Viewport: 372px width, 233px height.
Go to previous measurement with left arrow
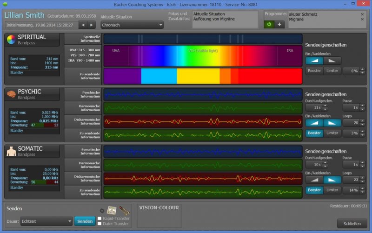83,25
